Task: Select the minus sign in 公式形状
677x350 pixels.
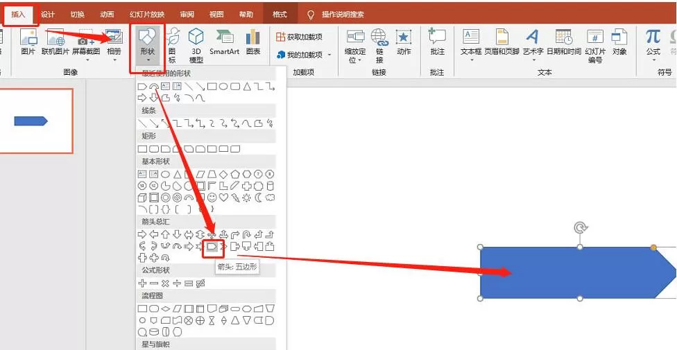Action: click(154, 283)
